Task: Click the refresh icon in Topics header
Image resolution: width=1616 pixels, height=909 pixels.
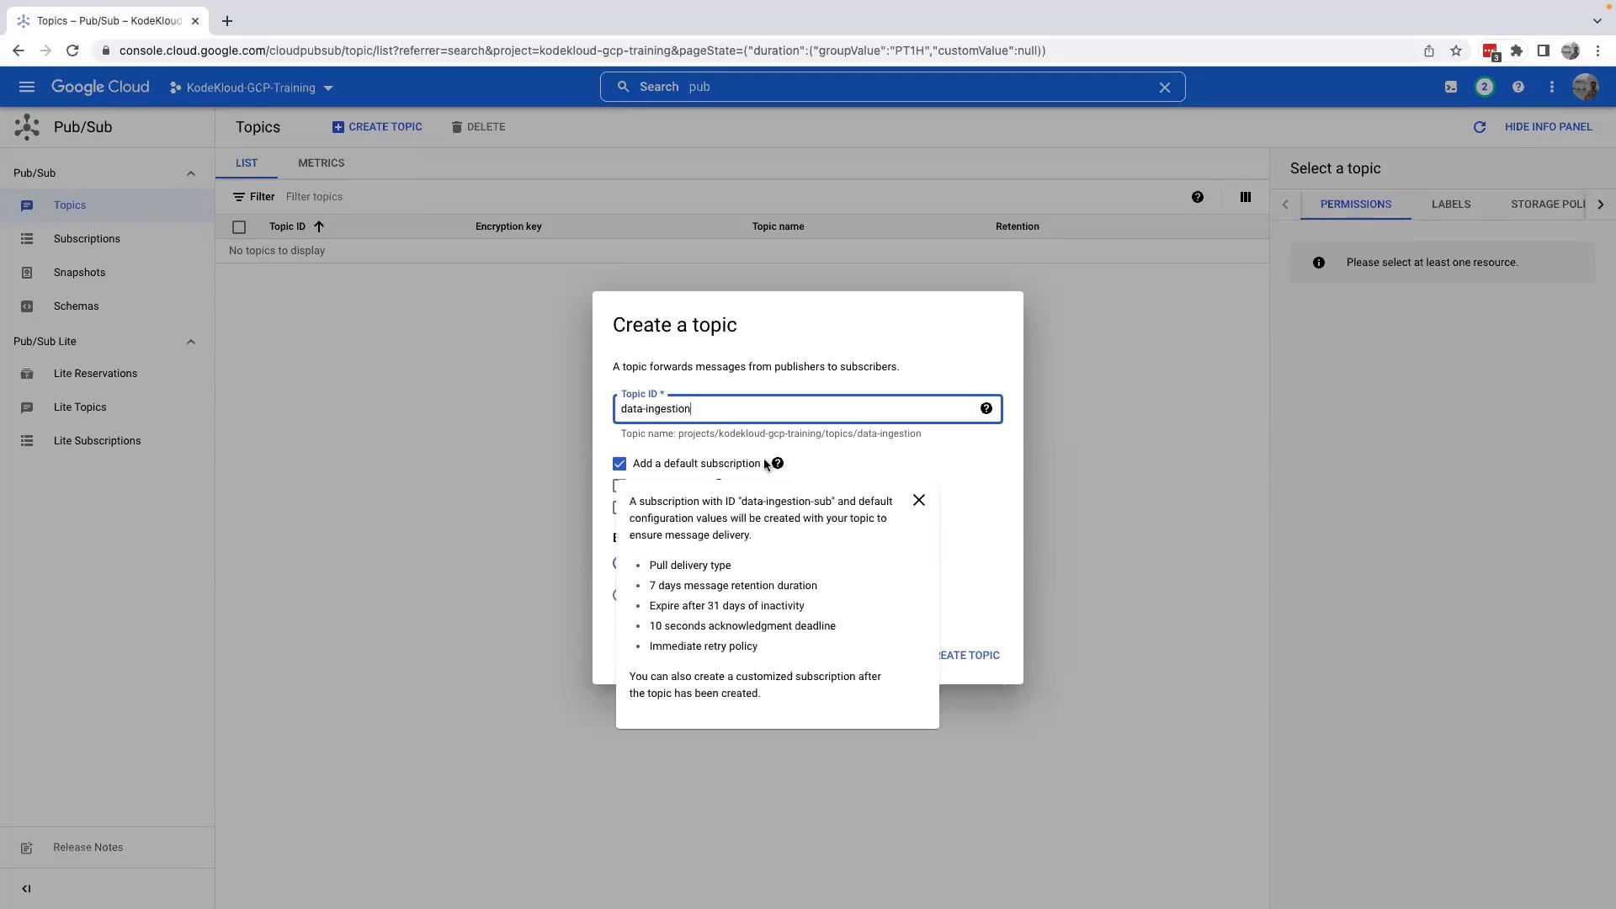Action: pyautogui.click(x=1479, y=127)
